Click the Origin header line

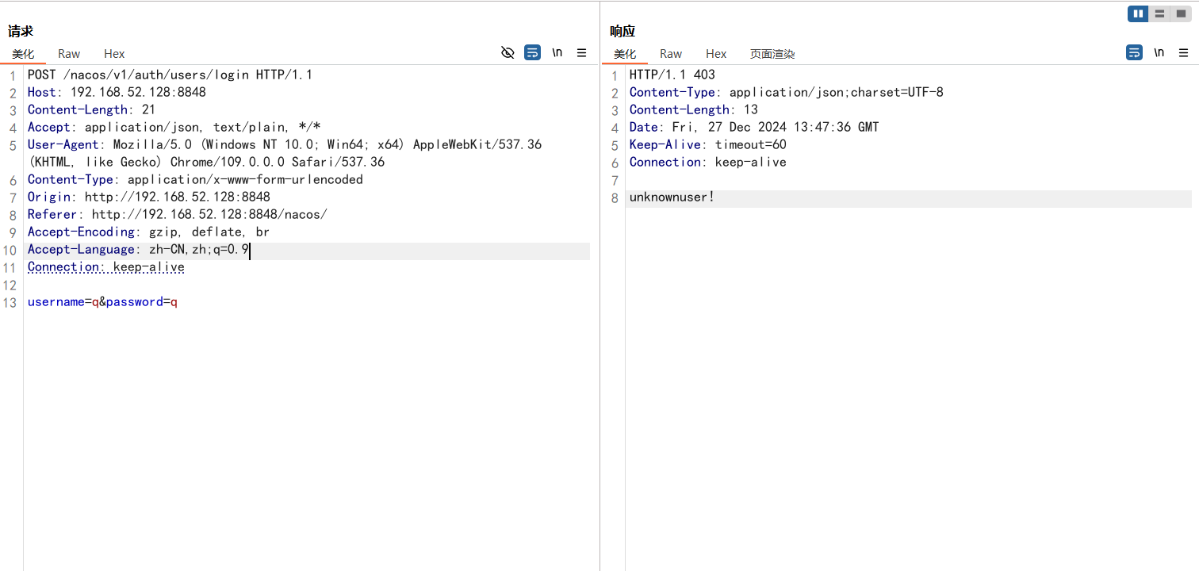[149, 197]
